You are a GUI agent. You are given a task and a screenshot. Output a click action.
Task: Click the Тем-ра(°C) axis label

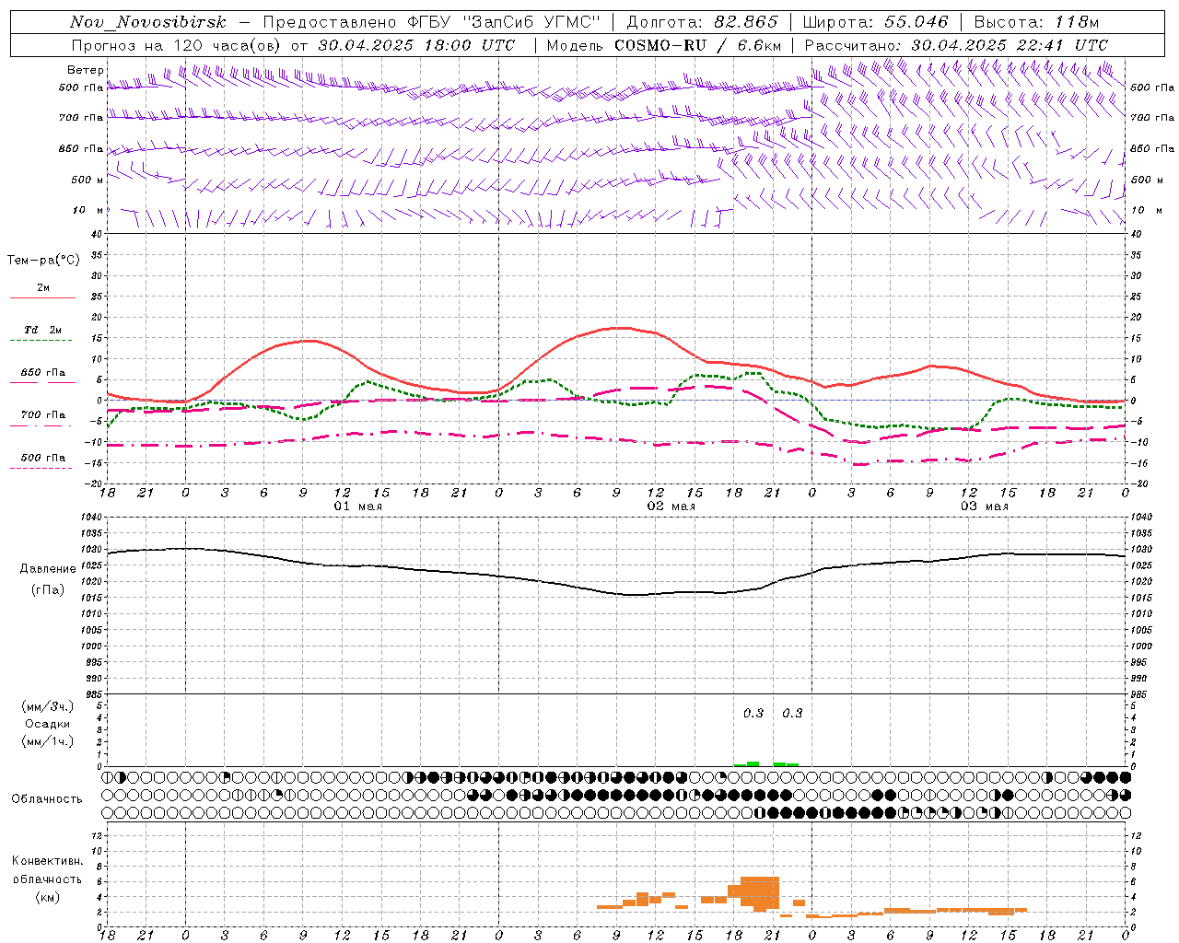click(43, 261)
